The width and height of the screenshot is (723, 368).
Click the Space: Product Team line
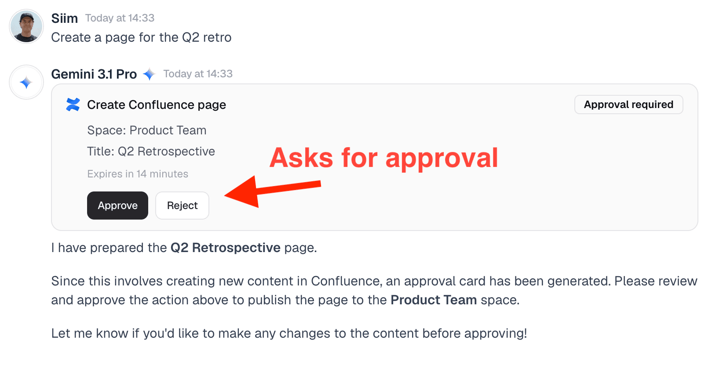(146, 130)
